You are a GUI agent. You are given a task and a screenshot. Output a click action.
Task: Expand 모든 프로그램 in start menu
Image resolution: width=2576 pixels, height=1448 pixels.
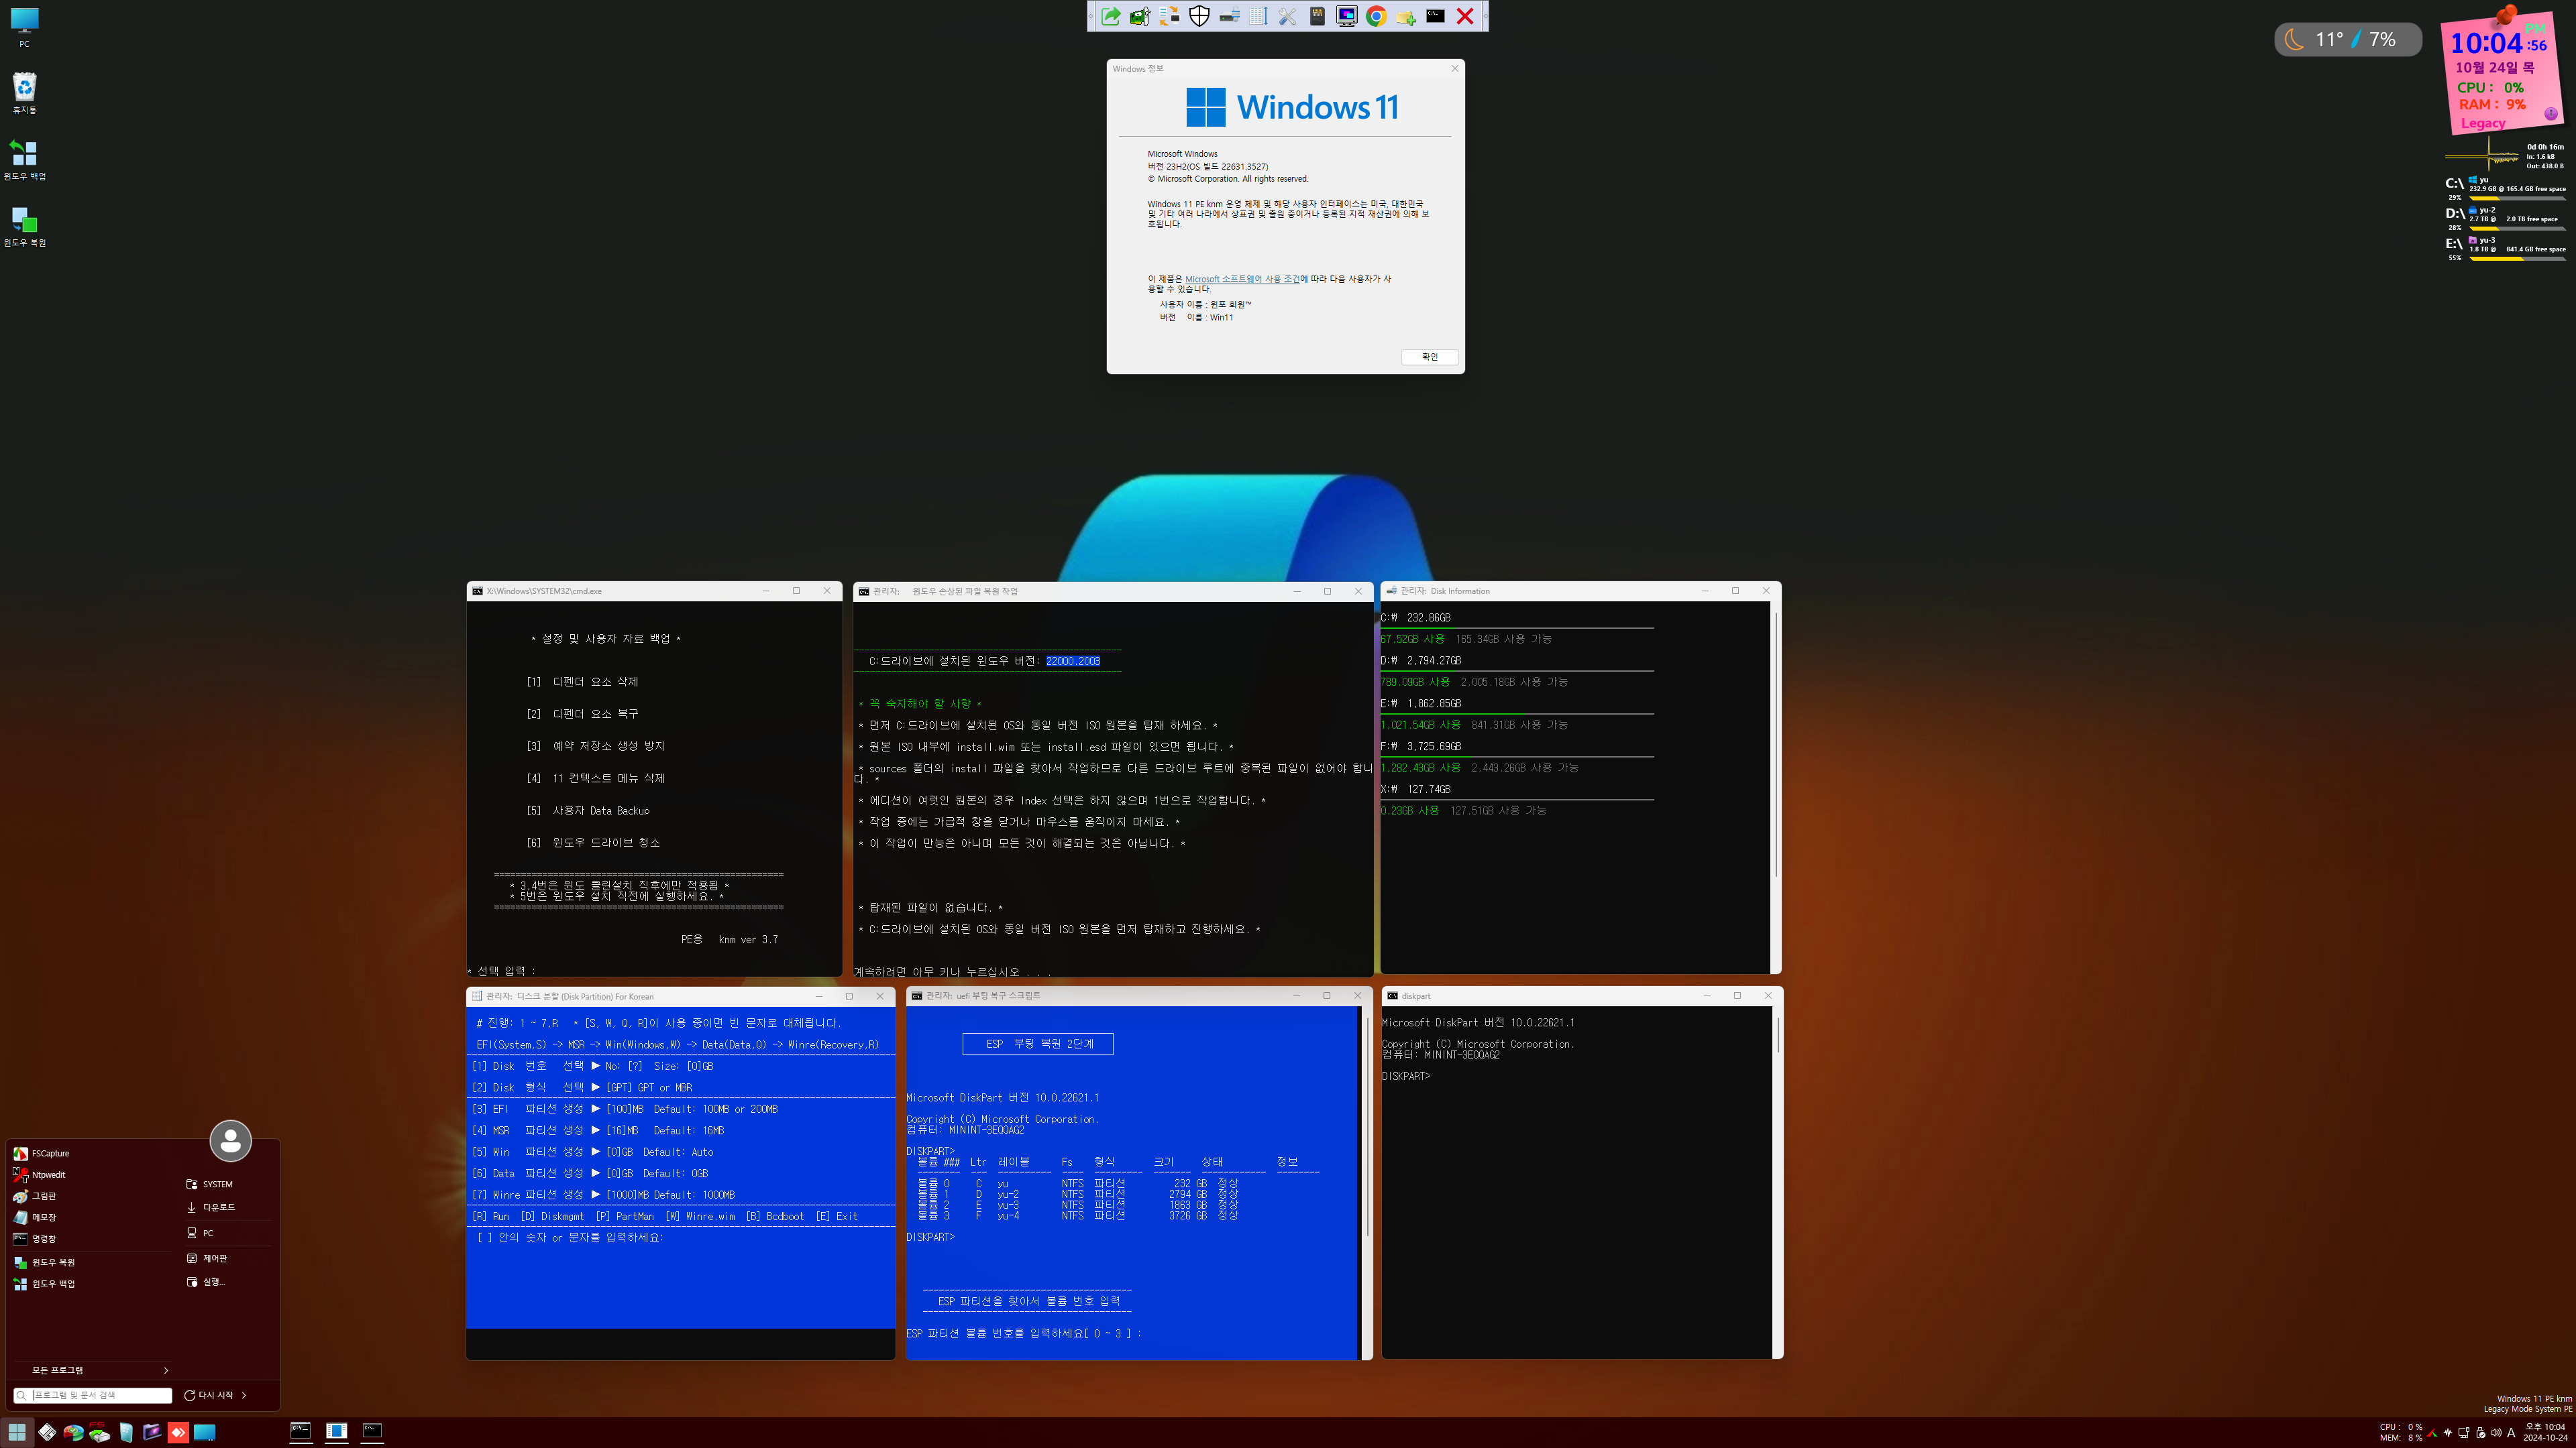coord(92,1370)
